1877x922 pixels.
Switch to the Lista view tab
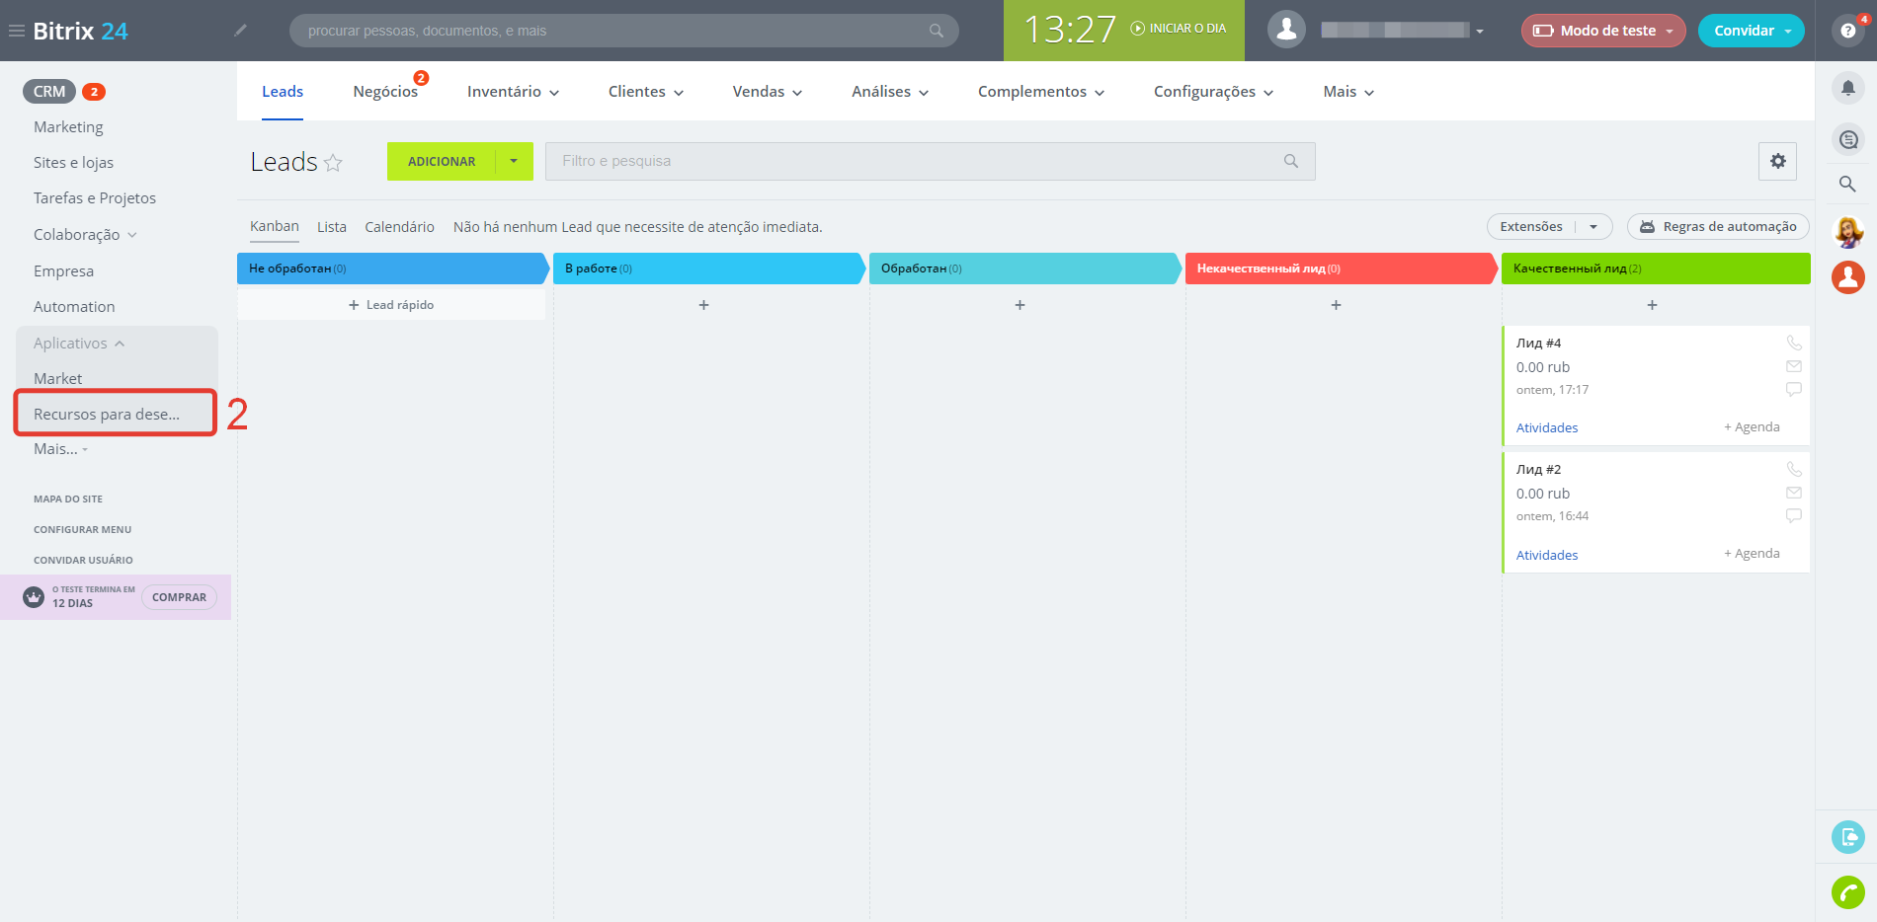(332, 227)
